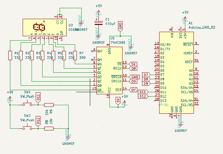Select the 5V global label below U1
This screenshot has width=223, height=154.
coord(118,101)
